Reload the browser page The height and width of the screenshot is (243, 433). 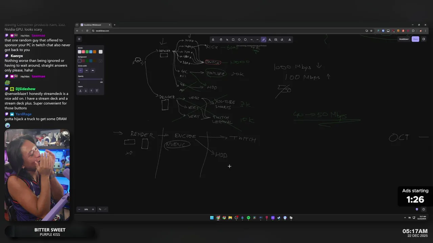pyautogui.click(x=87, y=31)
